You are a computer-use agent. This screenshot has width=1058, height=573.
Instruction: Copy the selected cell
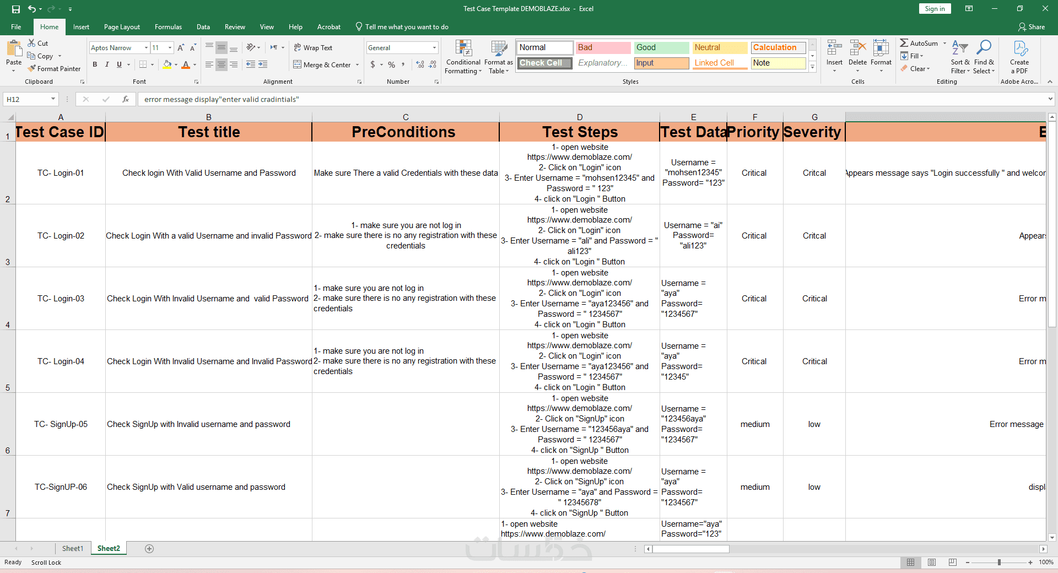[40, 56]
